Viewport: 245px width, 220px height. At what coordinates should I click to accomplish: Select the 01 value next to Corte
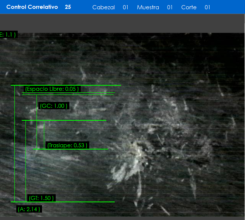click(x=207, y=7)
